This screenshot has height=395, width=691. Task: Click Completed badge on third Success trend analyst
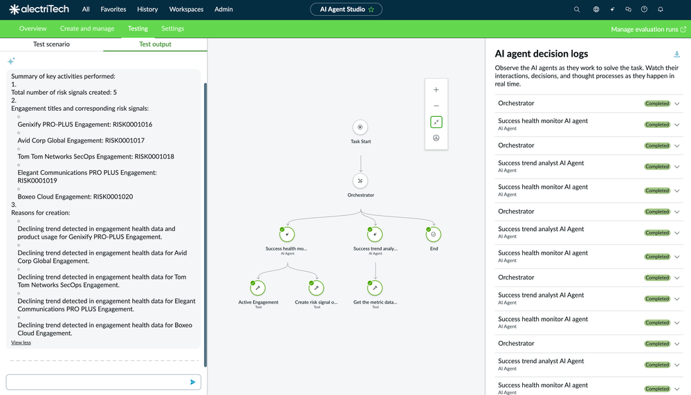pos(657,299)
